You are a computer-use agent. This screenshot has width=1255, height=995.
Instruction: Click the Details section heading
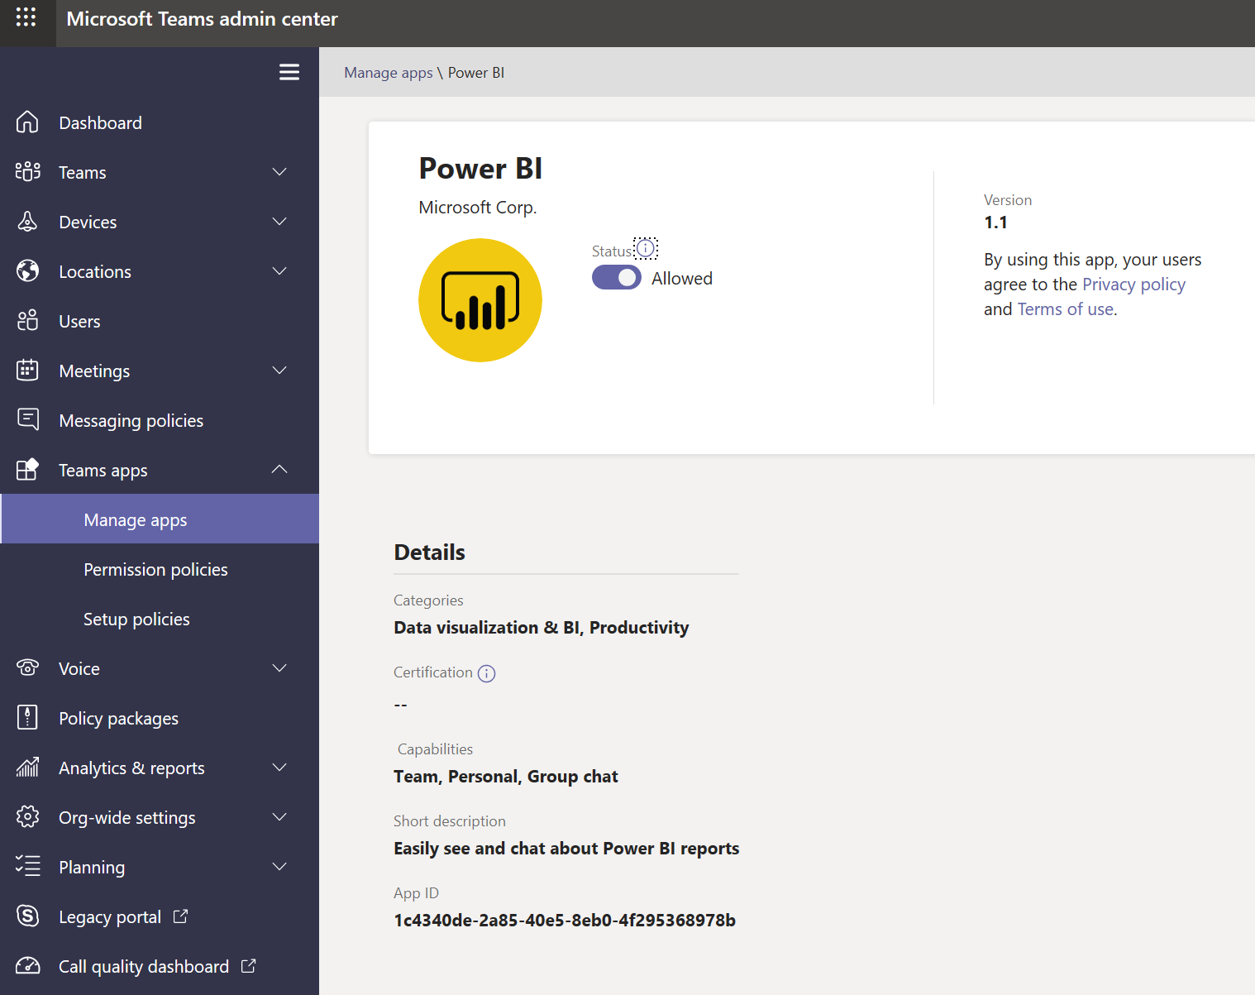[x=429, y=553]
